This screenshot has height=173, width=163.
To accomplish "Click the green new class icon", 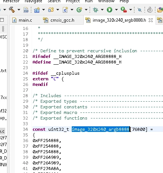I will click(x=79, y=10).
